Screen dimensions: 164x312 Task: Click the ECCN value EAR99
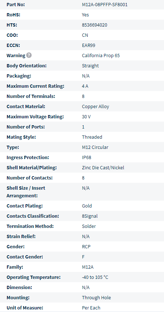point(89,46)
